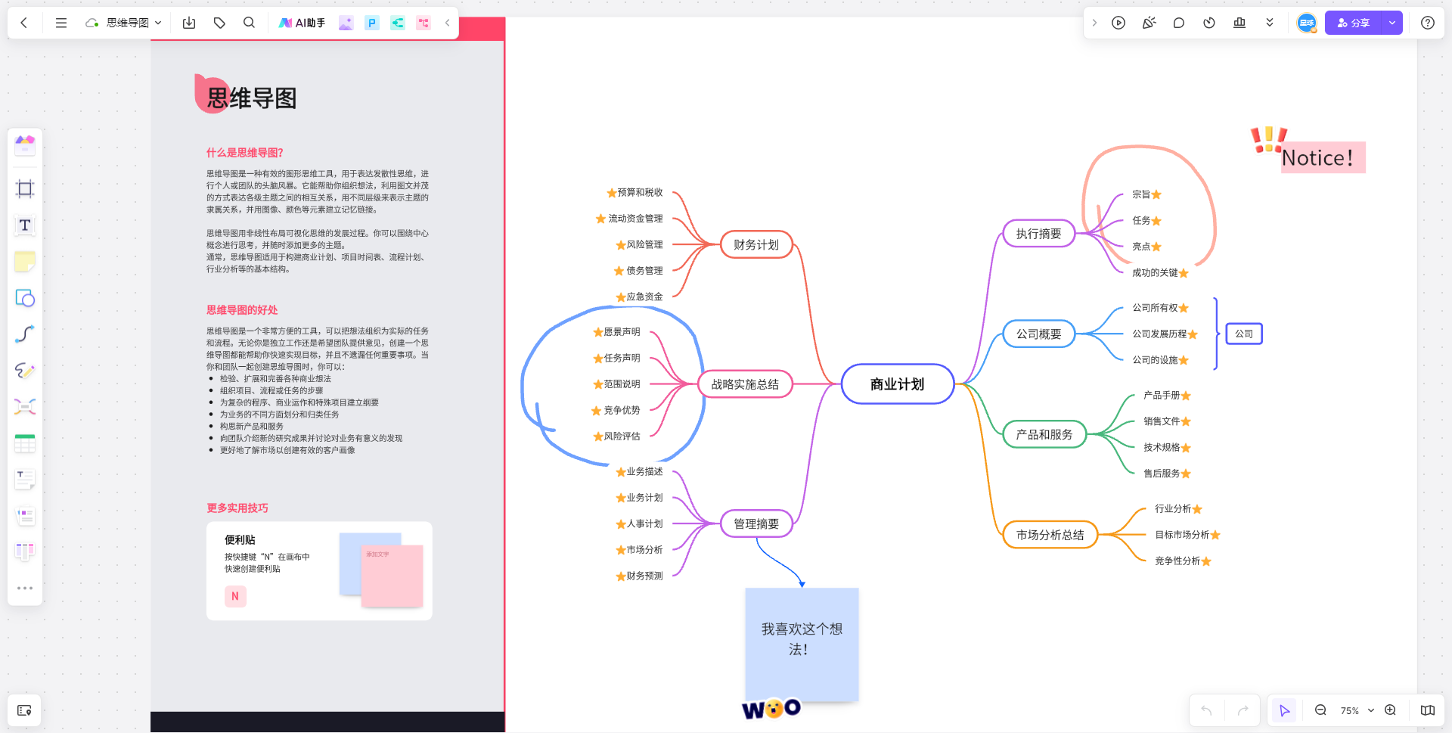The height and width of the screenshot is (733, 1452).
Task: Open the help question mark icon
Action: coord(1428,23)
